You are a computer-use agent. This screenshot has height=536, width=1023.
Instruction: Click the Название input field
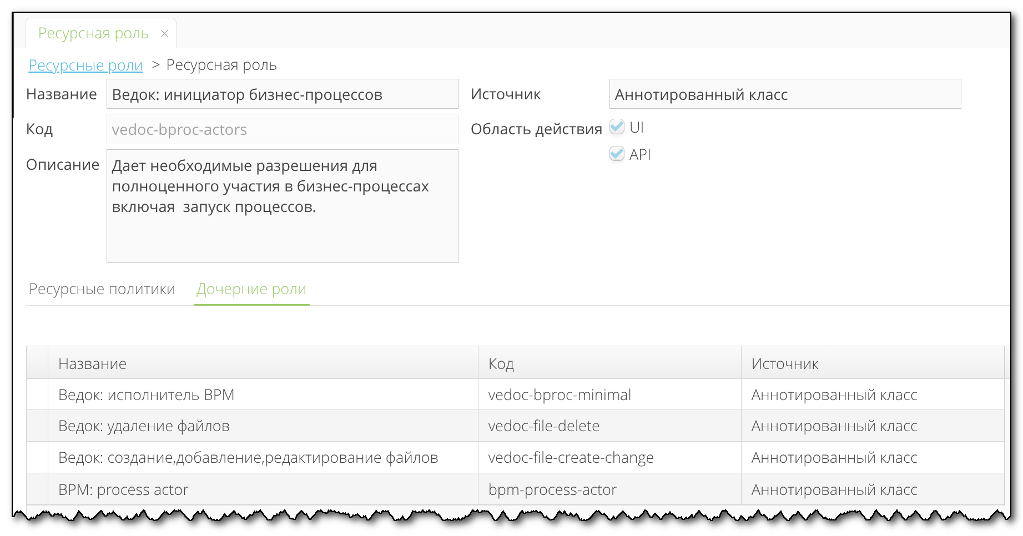(x=282, y=94)
